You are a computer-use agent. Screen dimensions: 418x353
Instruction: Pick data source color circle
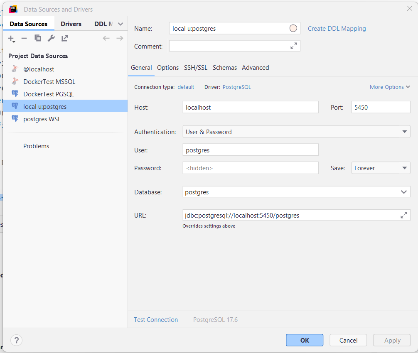[293, 28]
